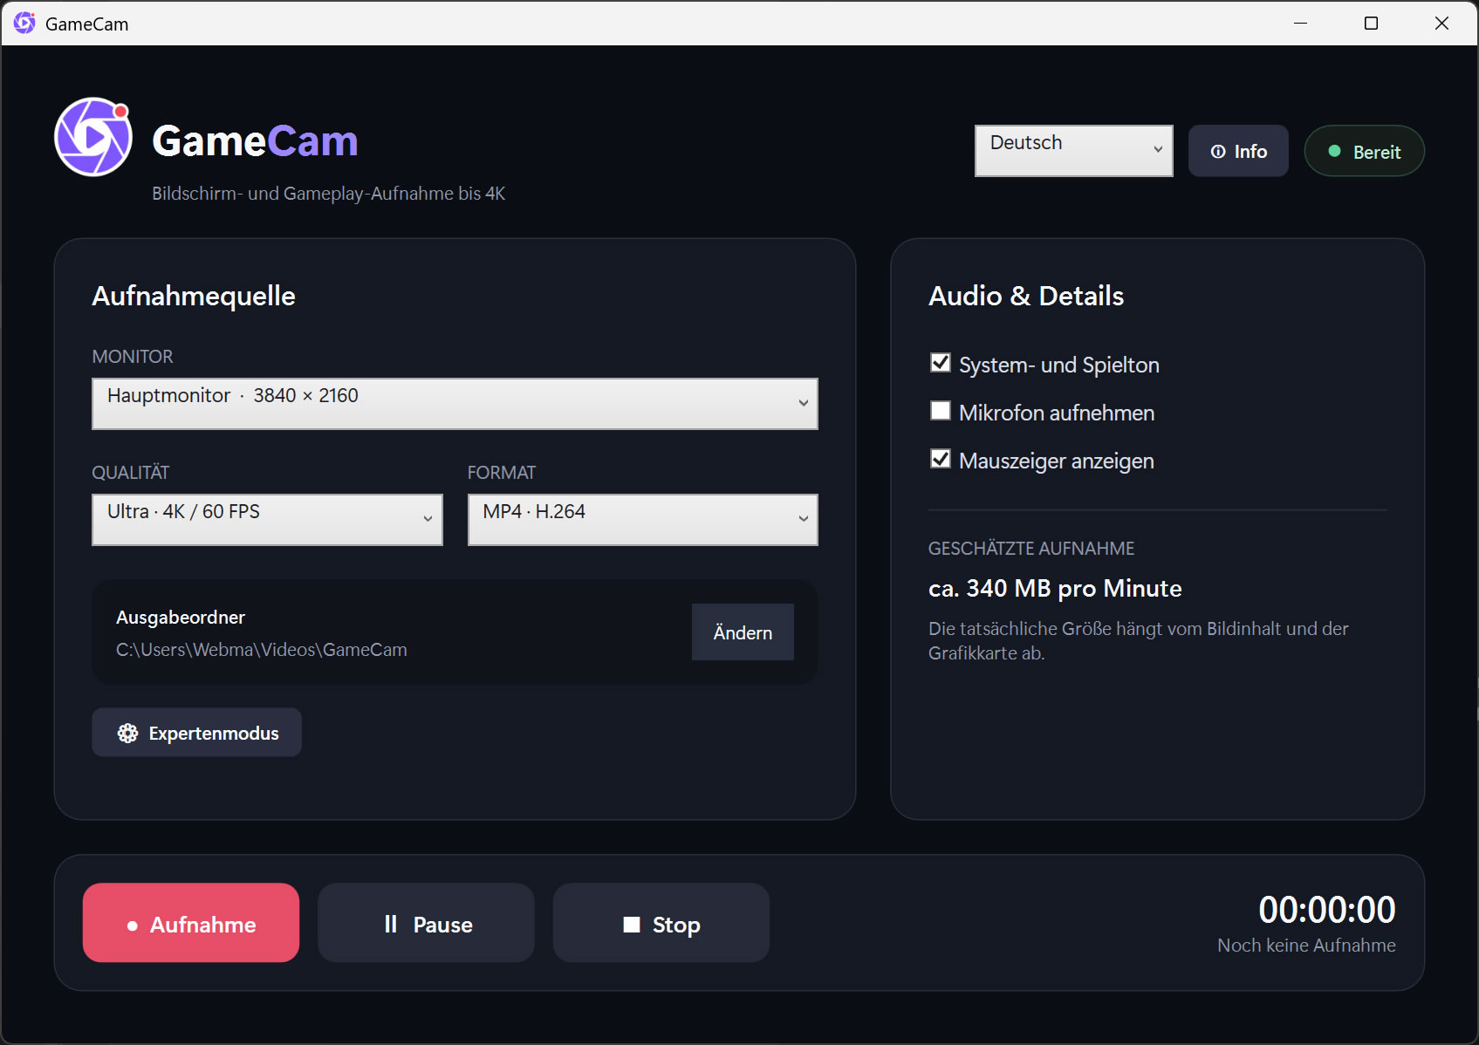Click the 'QUALITÄT' field label
Viewport: 1479px width, 1045px height.
tap(131, 473)
